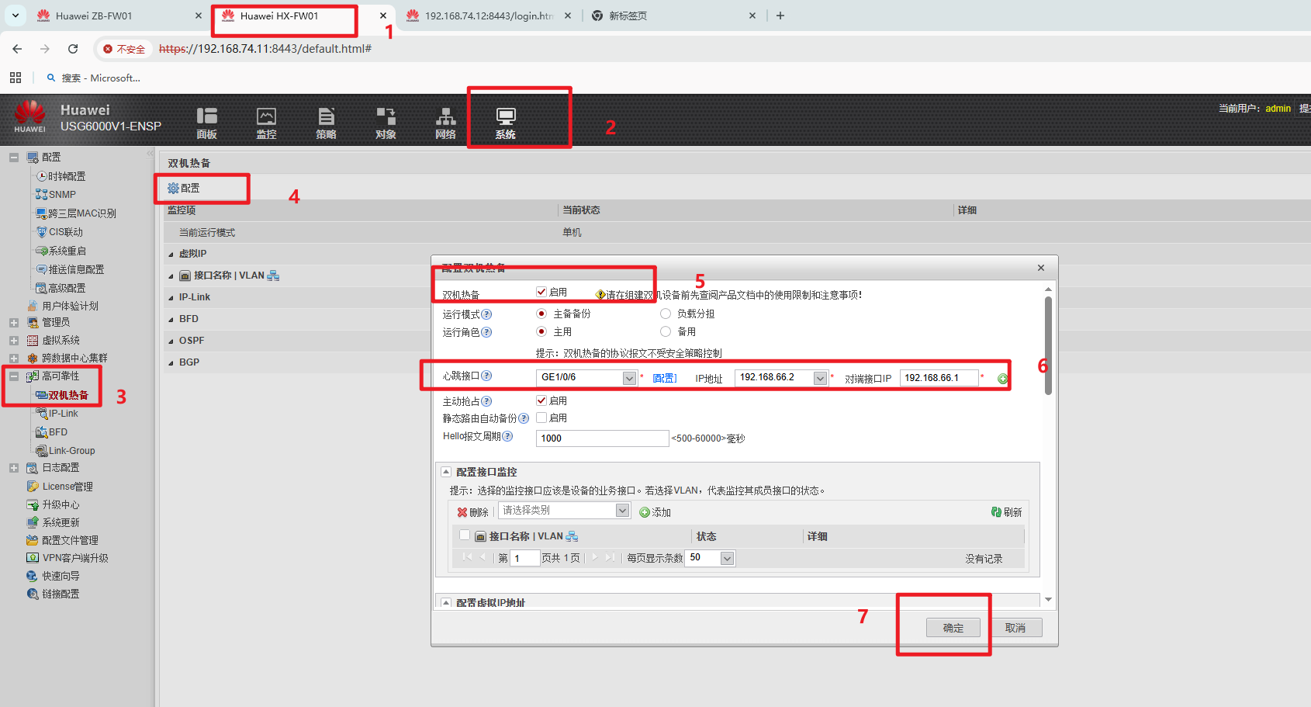
Task: Click green add icon beside peer interface IP
Action: (1002, 379)
